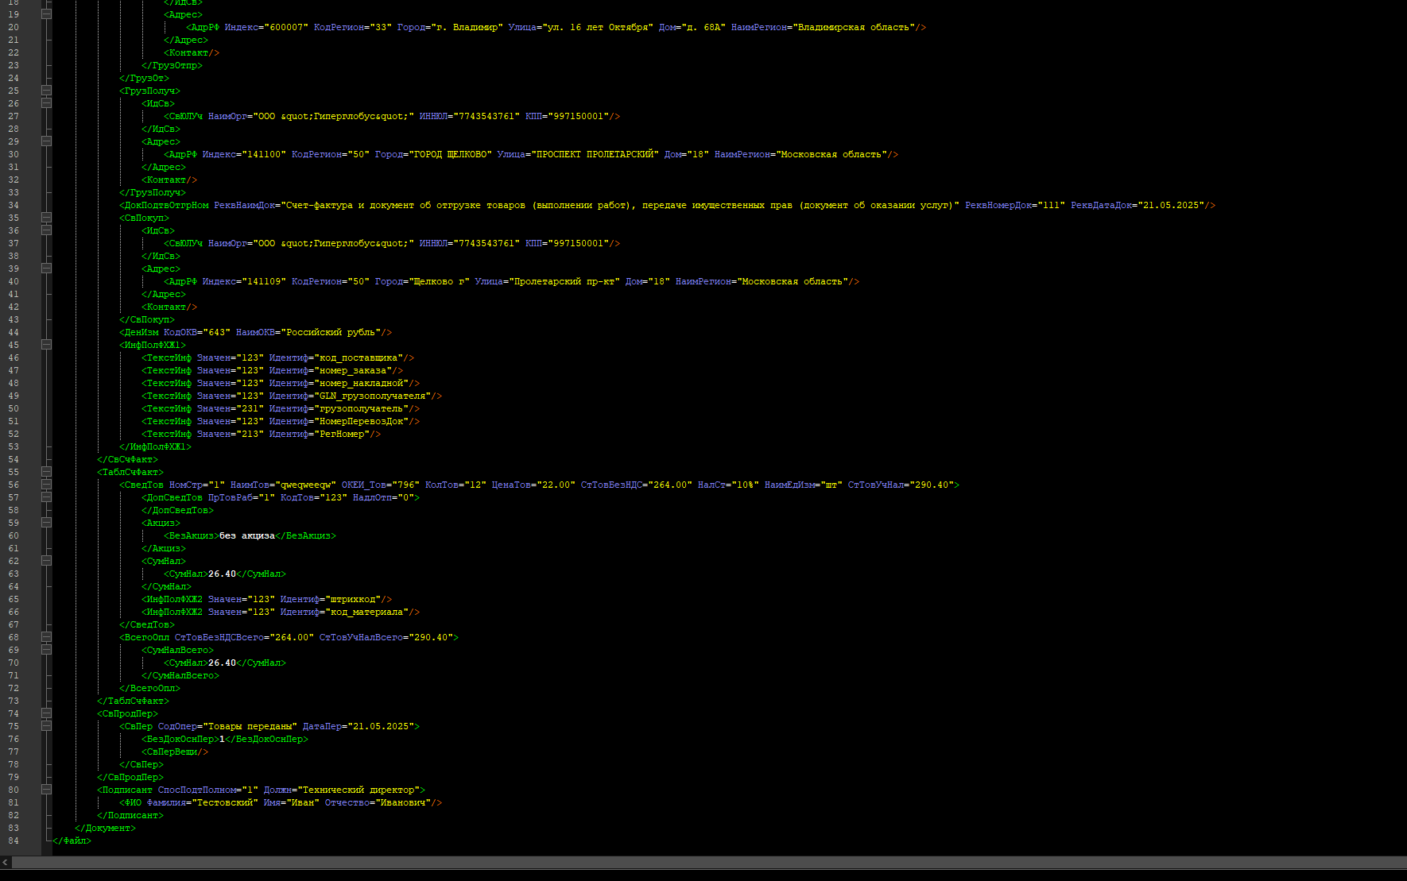The height and width of the screenshot is (881, 1407).
Task: Click the closing </Файл> tag
Action: 72,840
